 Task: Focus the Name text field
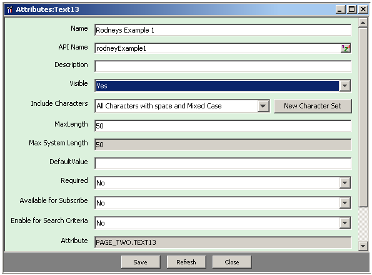[x=223, y=30]
